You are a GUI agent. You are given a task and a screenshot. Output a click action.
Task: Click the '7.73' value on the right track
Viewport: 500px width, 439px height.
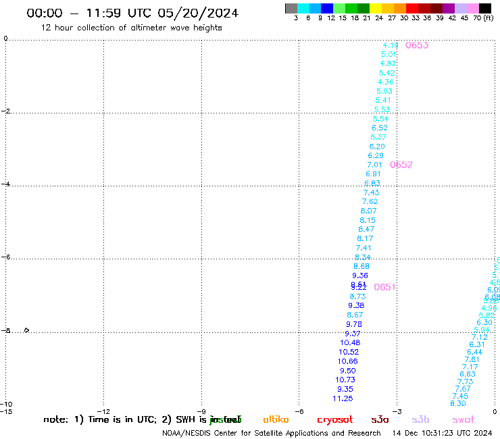coord(466,382)
